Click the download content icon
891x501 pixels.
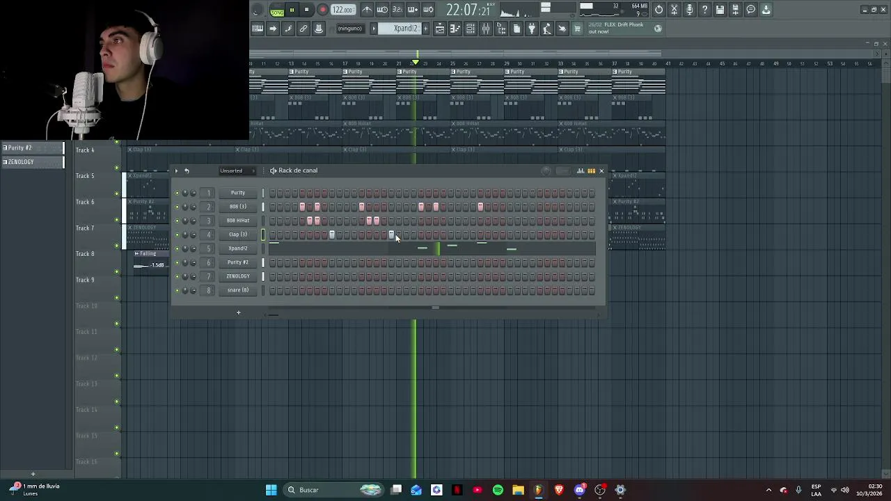[x=766, y=10]
